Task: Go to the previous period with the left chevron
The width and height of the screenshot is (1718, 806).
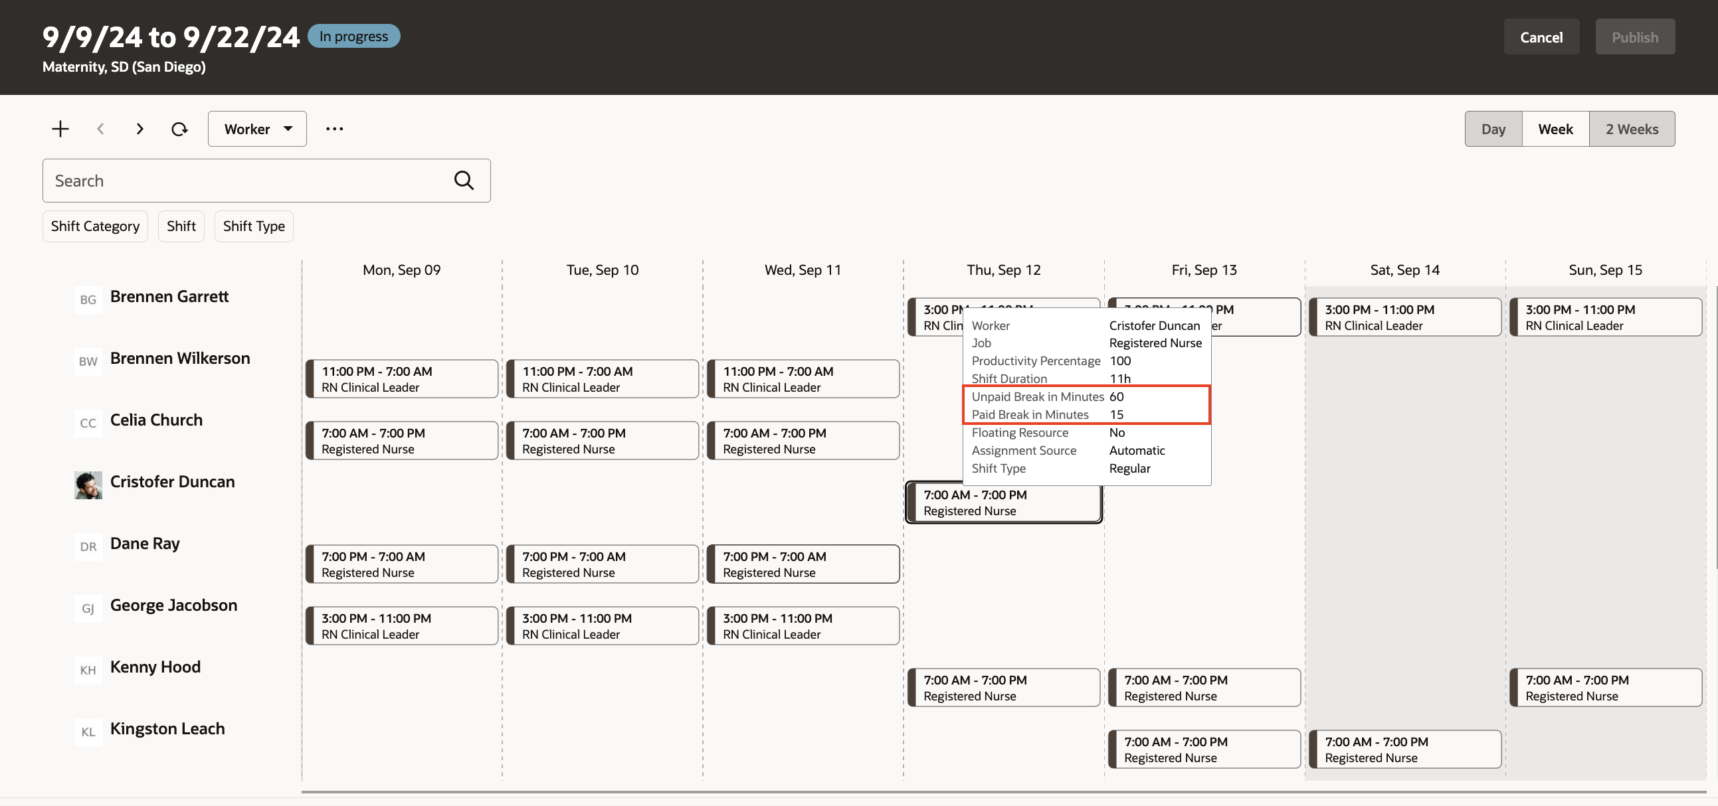Action: point(101,129)
